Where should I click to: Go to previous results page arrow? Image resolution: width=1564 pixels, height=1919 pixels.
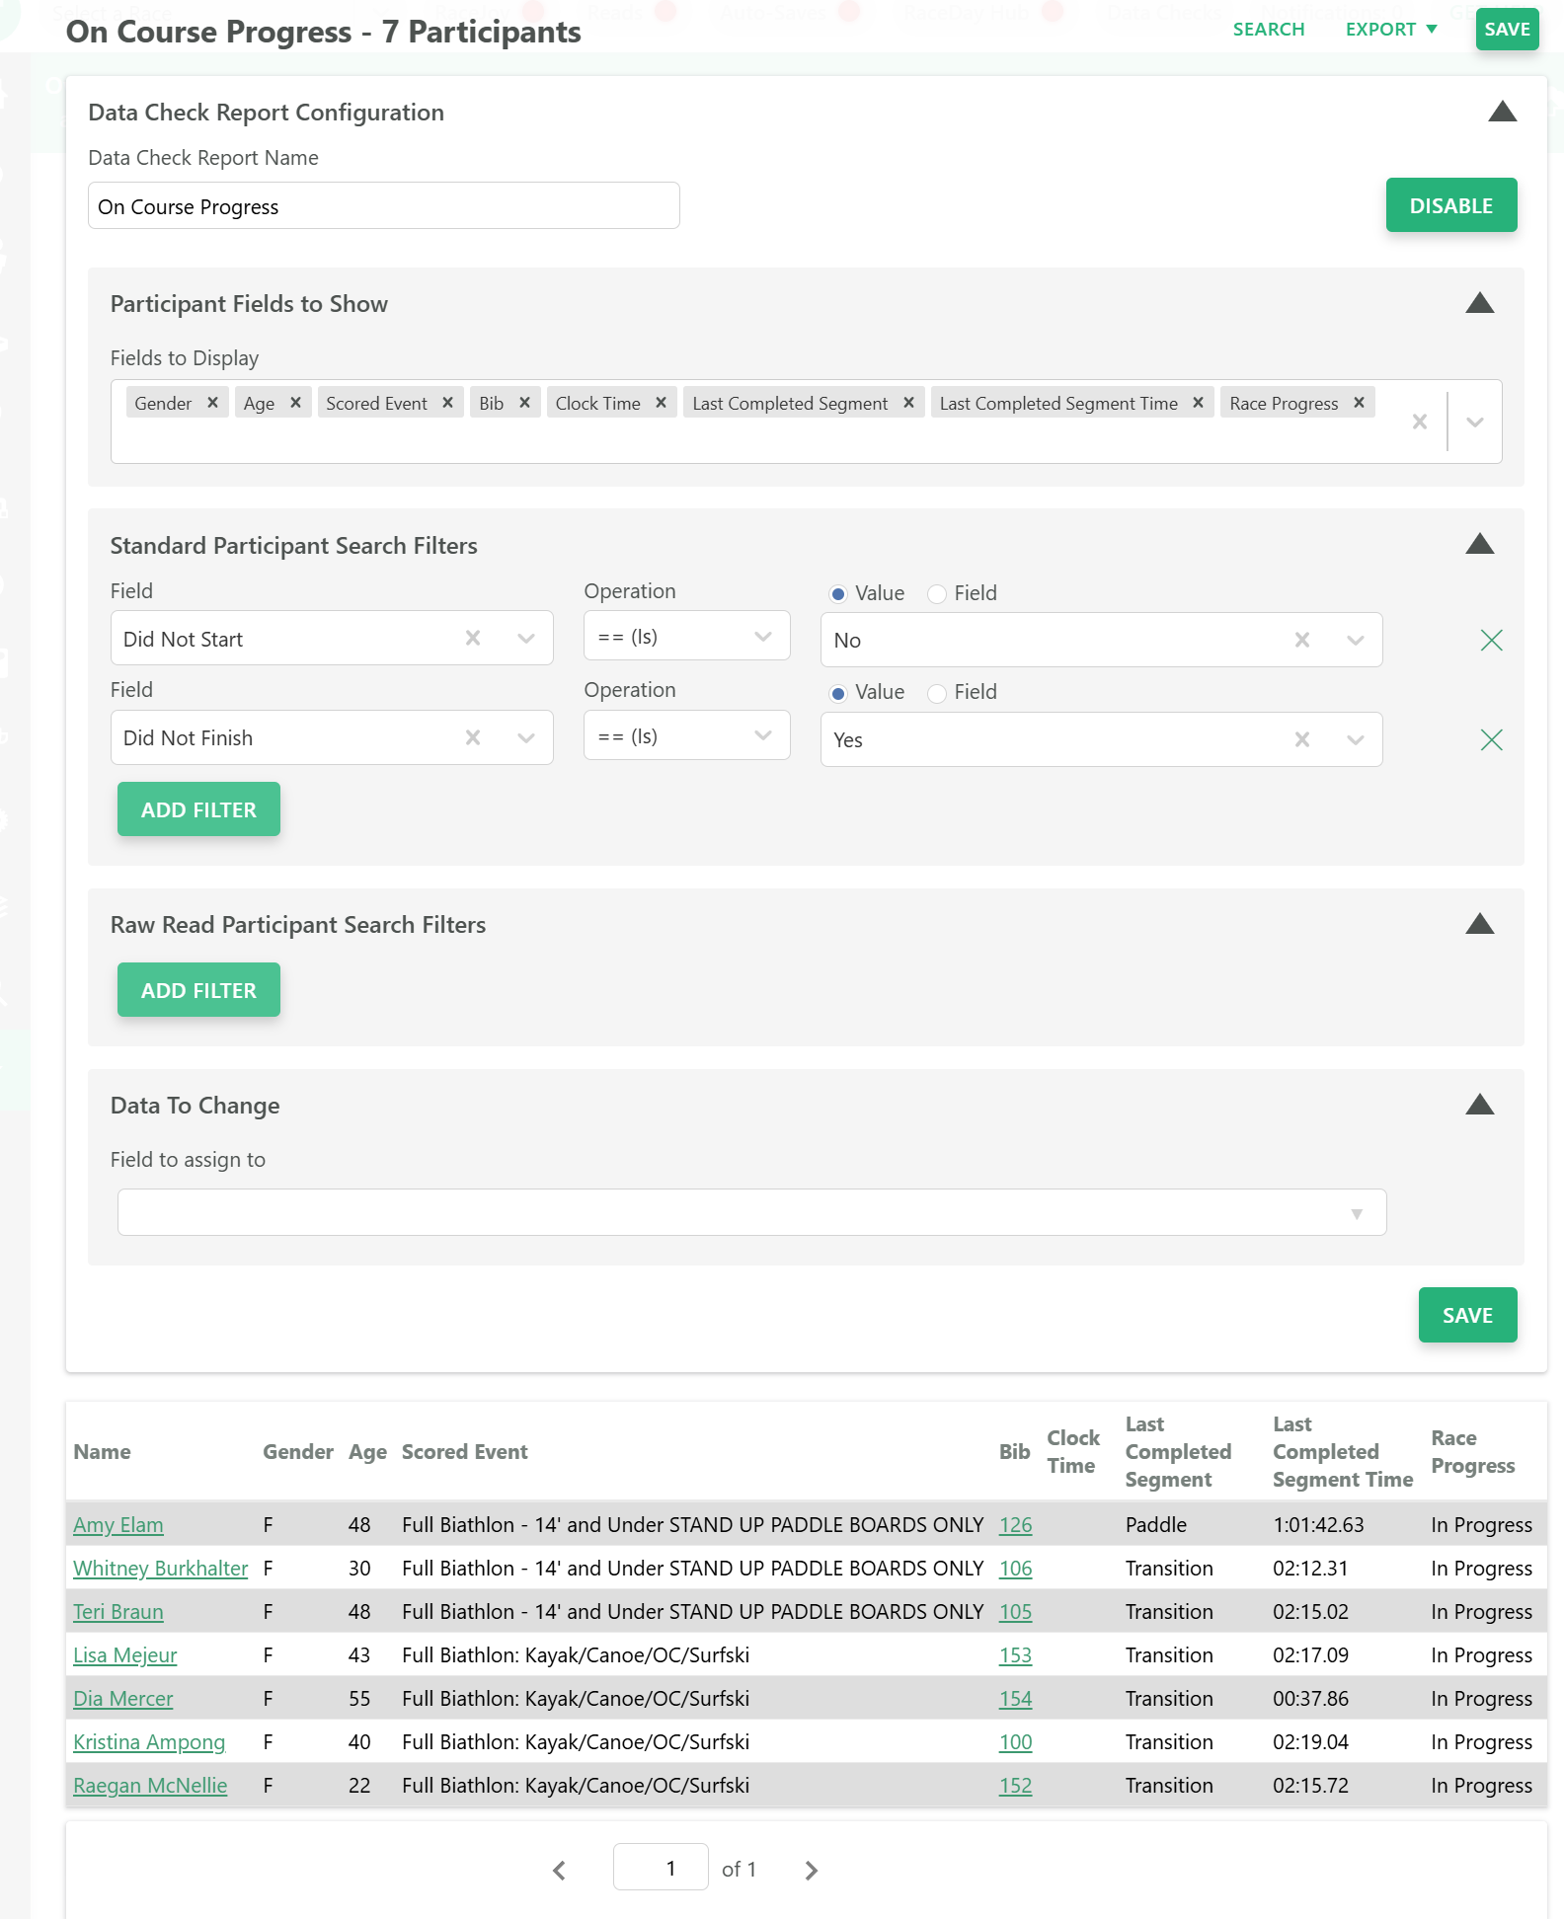[x=560, y=1870]
